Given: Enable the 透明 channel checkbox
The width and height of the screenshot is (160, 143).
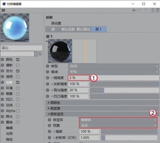Looking at the screenshot, I should coord(18,77).
